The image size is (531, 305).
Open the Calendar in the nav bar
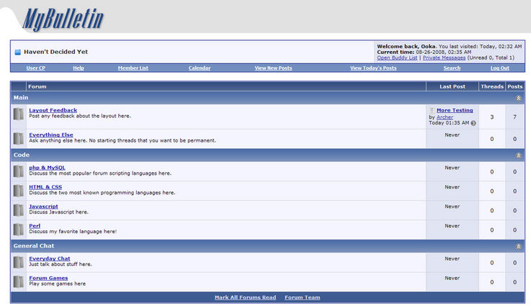(x=200, y=68)
